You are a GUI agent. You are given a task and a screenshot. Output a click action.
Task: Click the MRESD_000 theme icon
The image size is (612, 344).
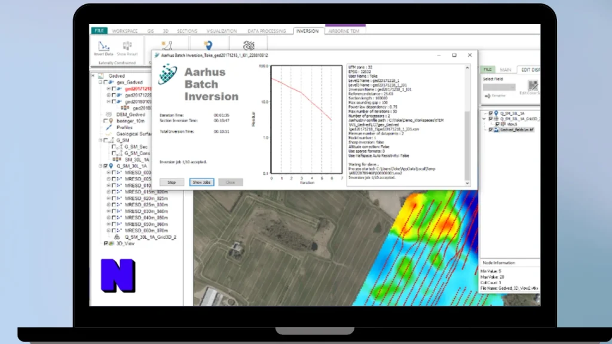pos(120,173)
